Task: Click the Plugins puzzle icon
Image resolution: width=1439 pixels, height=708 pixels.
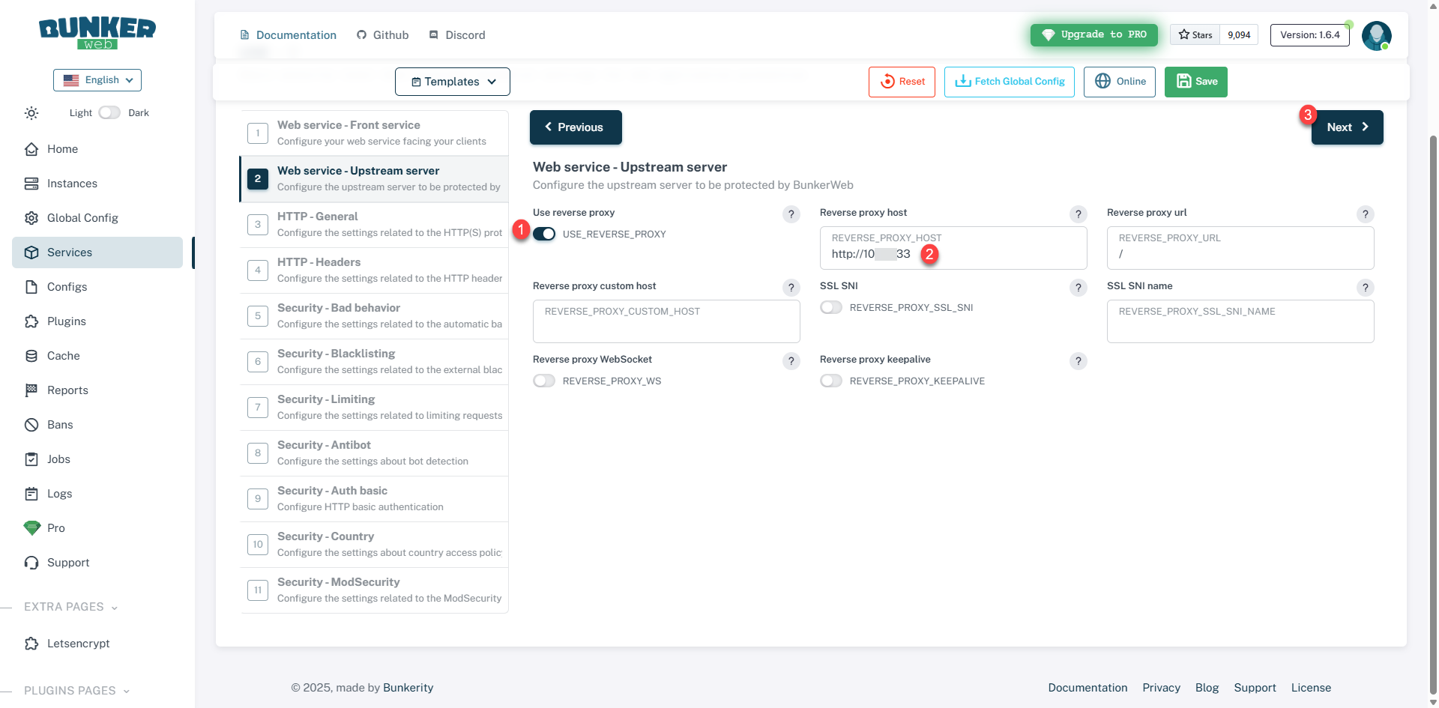Action: [x=31, y=321]
